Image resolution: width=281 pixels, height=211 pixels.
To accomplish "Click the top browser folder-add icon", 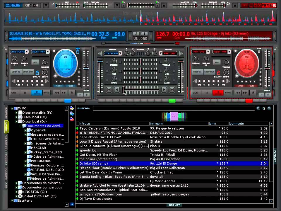I will 72,108.
